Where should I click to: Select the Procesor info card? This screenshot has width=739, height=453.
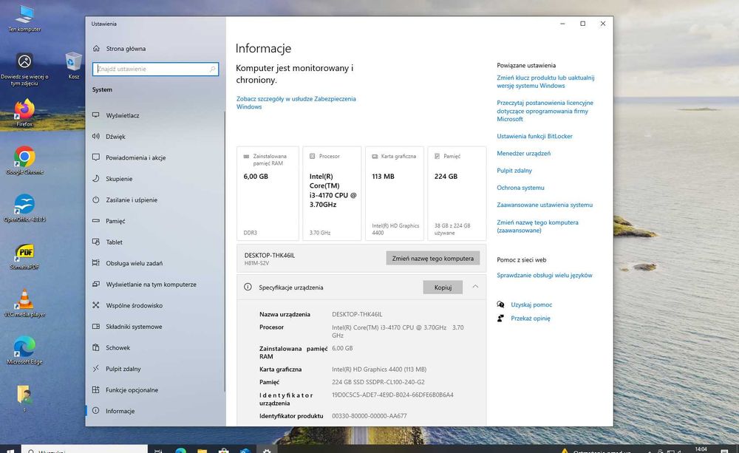coord(332,194)
